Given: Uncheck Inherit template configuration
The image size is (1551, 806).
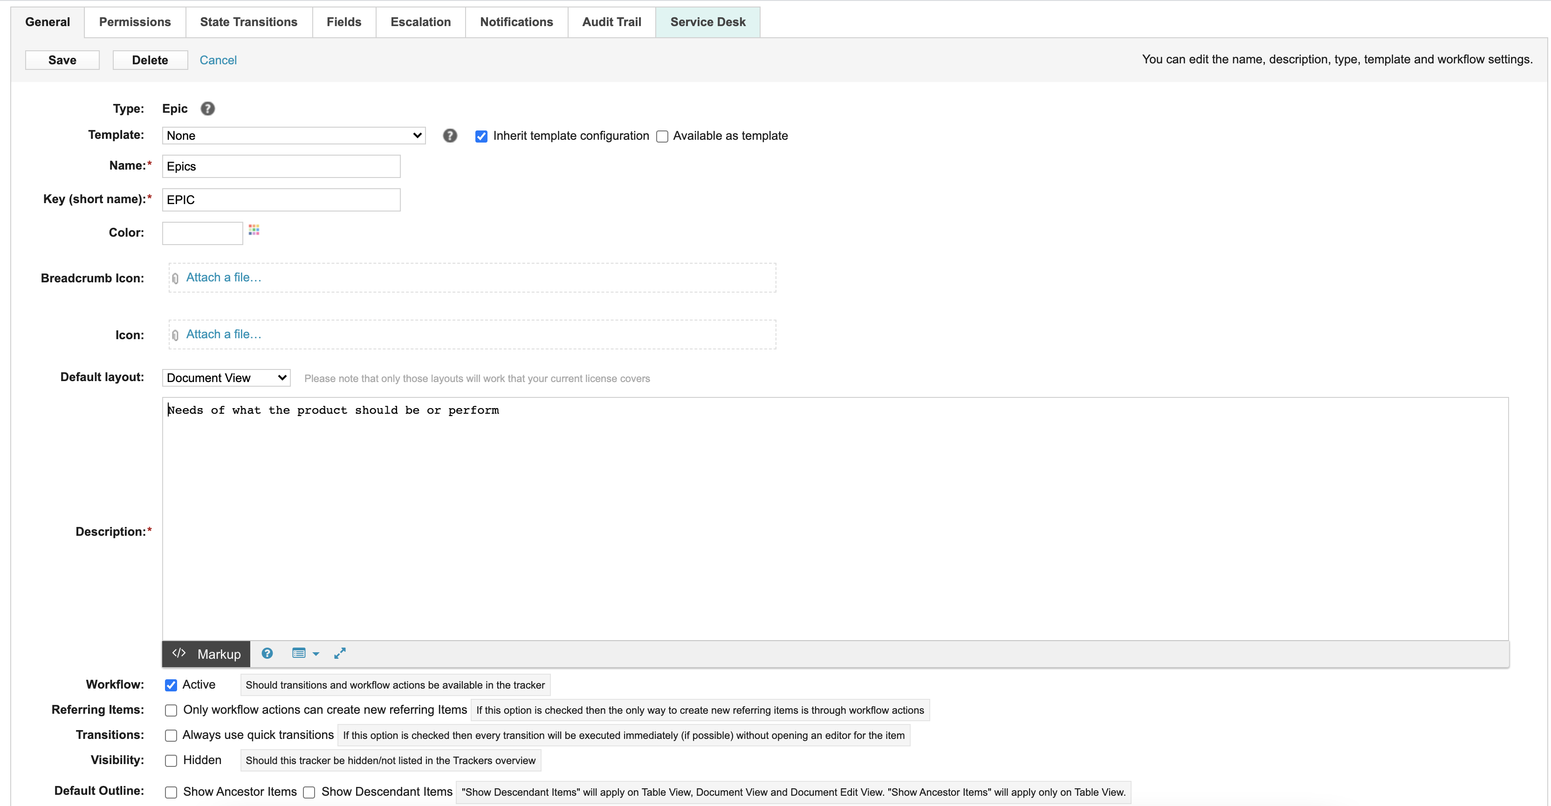Looking at the screenshot, I should point(481,136).
